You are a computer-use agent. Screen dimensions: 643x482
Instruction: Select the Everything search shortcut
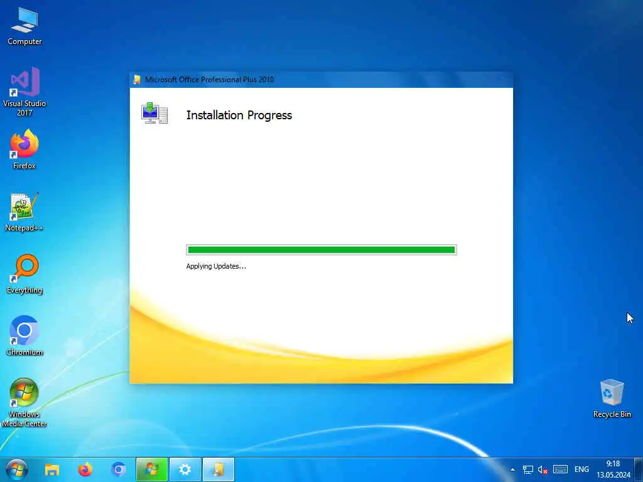[24, 274]
